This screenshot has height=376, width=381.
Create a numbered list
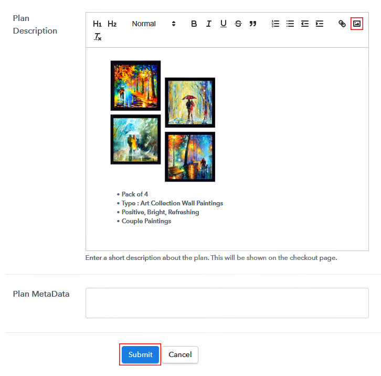pyautogui.click(x=276, y=24)
